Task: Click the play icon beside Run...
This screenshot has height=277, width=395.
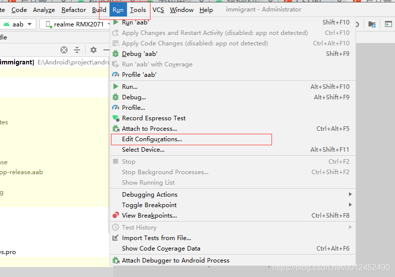Action: pyautogui.click(x=115, y=86)
